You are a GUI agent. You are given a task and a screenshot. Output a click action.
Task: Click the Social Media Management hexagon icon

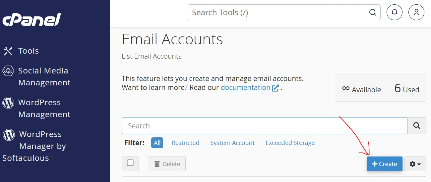click(8, 71)
